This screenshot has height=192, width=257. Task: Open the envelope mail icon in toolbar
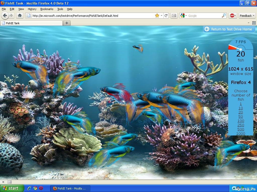coord(174,15)
